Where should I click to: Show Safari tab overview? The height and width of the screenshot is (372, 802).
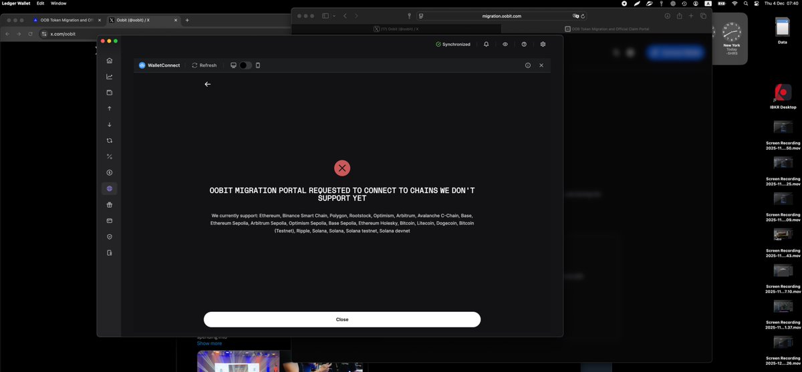coord(703,15)
